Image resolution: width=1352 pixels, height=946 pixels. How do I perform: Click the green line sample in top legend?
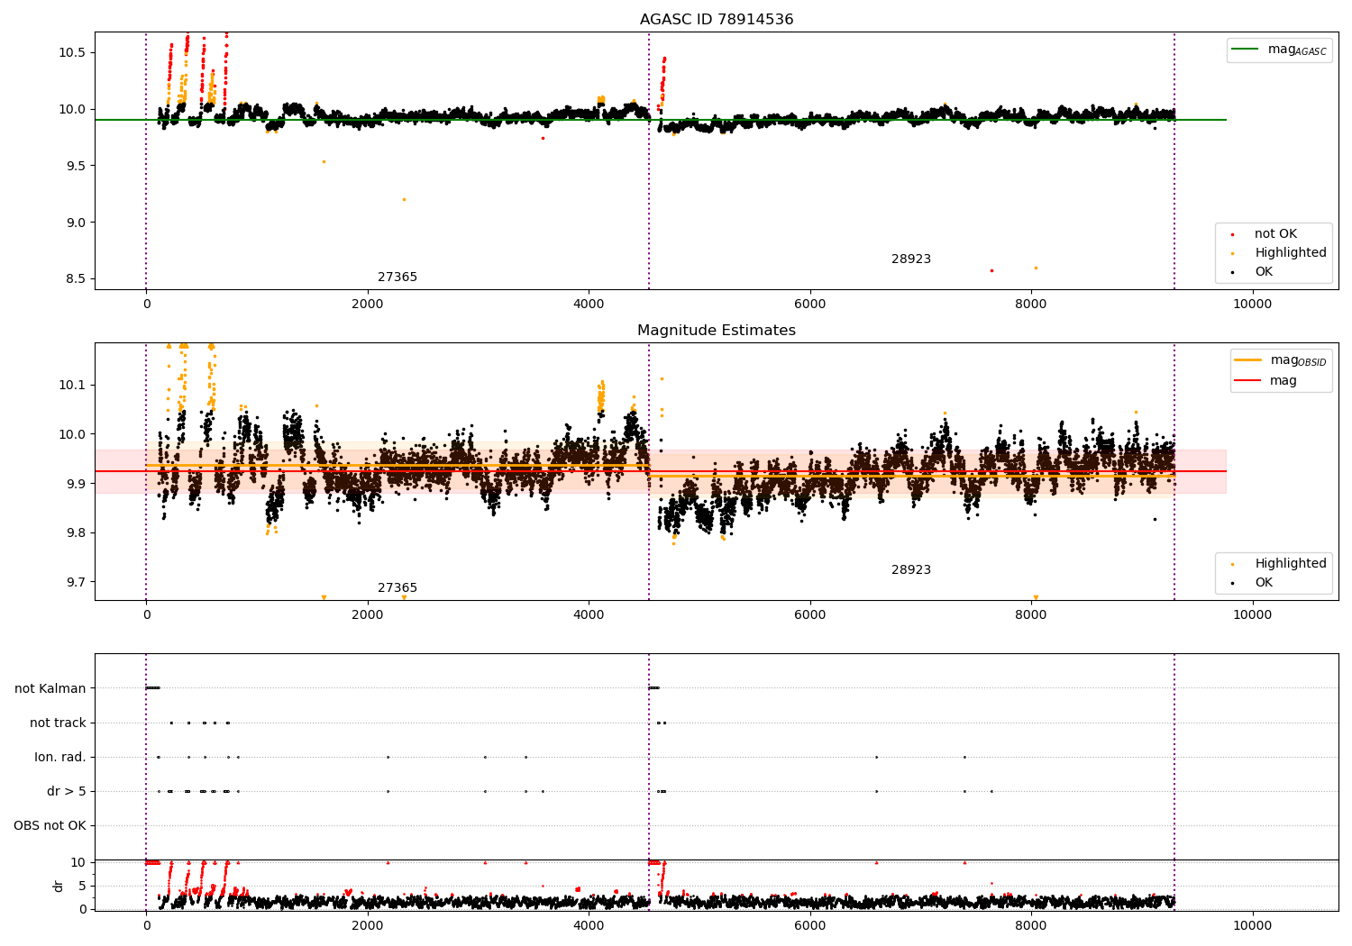1246,50
